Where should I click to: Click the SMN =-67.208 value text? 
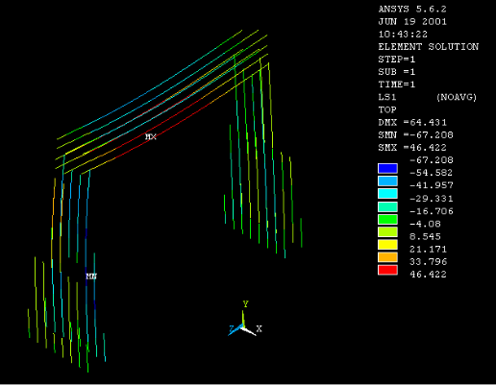(x=415, y=135)
